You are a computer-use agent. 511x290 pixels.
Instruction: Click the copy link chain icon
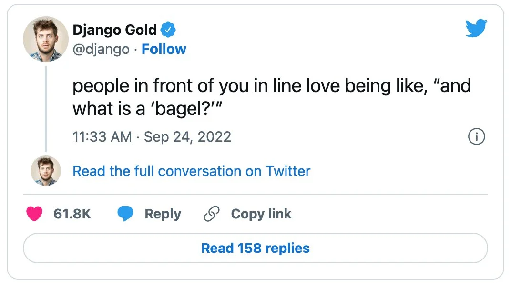tap(211, 214)
